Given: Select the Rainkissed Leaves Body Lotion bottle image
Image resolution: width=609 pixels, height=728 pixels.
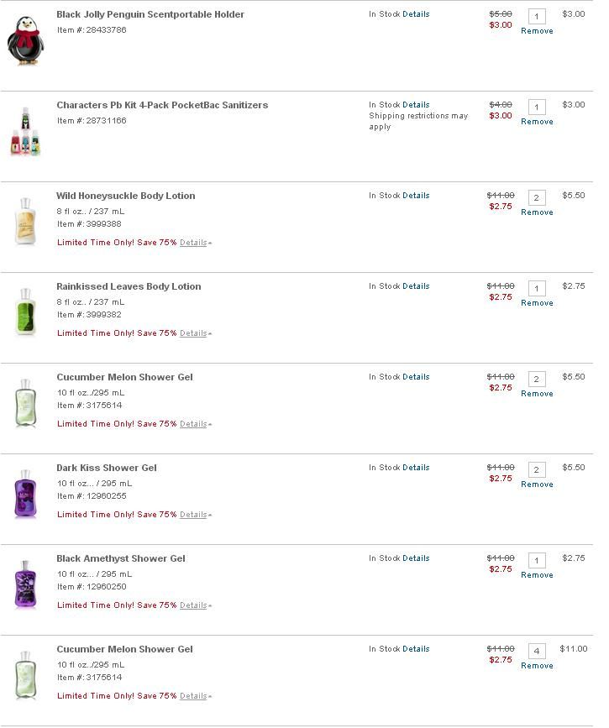Looking at the screenshot, I should pos(25,312).
